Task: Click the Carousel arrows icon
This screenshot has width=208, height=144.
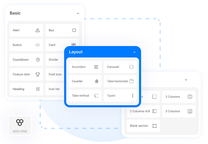Action: point(131,67)
